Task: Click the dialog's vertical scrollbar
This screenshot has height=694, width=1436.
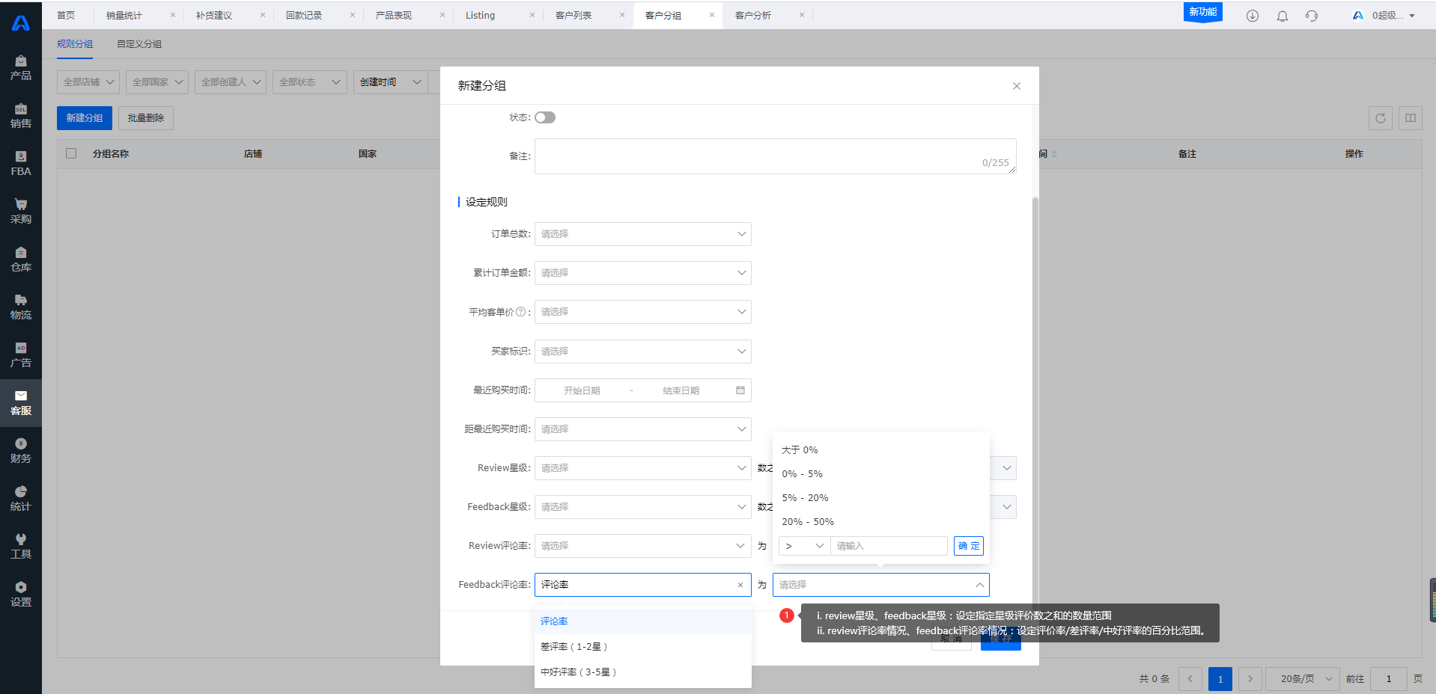Action: pos(1035,404)
